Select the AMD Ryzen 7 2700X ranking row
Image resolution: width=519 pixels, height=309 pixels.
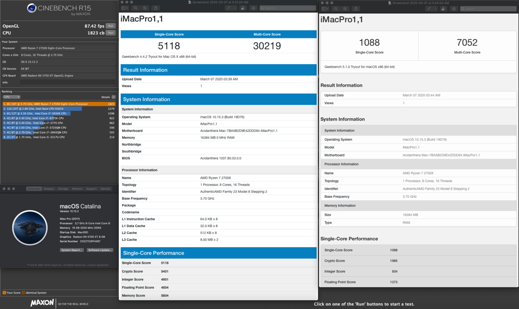[59, 104]
